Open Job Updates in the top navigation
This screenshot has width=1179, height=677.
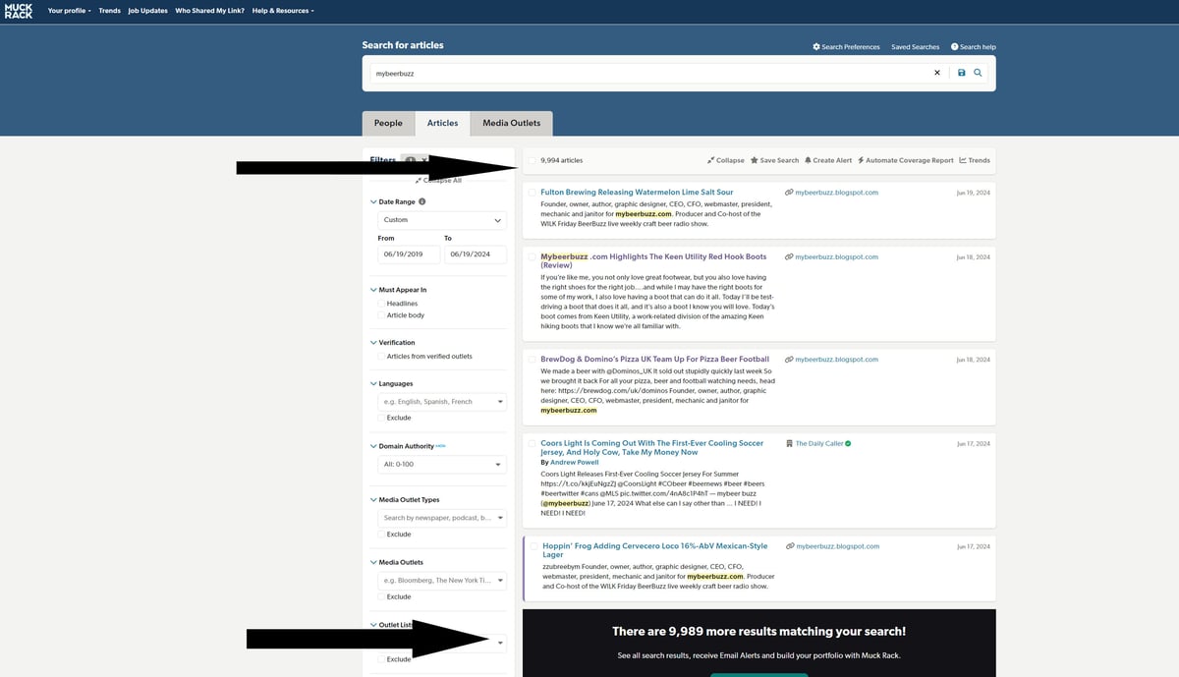click(x=147, y=11)
